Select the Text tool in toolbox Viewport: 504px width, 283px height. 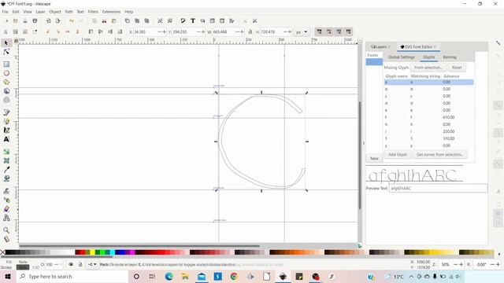(x=6, y=139)
